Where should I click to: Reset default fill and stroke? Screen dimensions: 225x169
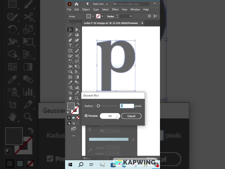69,113
